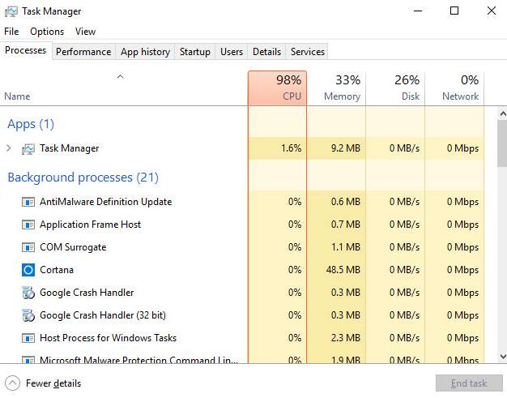The height and width of the screenshot is (398, 507).
Task: Minimize the Task Manager window
Action: pyautogui.click(x=418, y=11)
